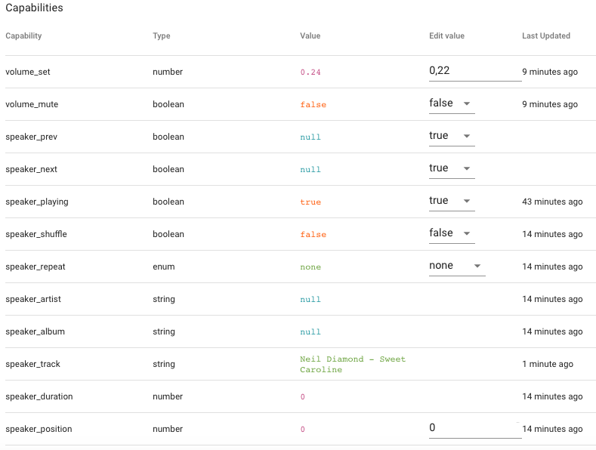Click the Capability column header
596x450 pixels.
(23, 35)
